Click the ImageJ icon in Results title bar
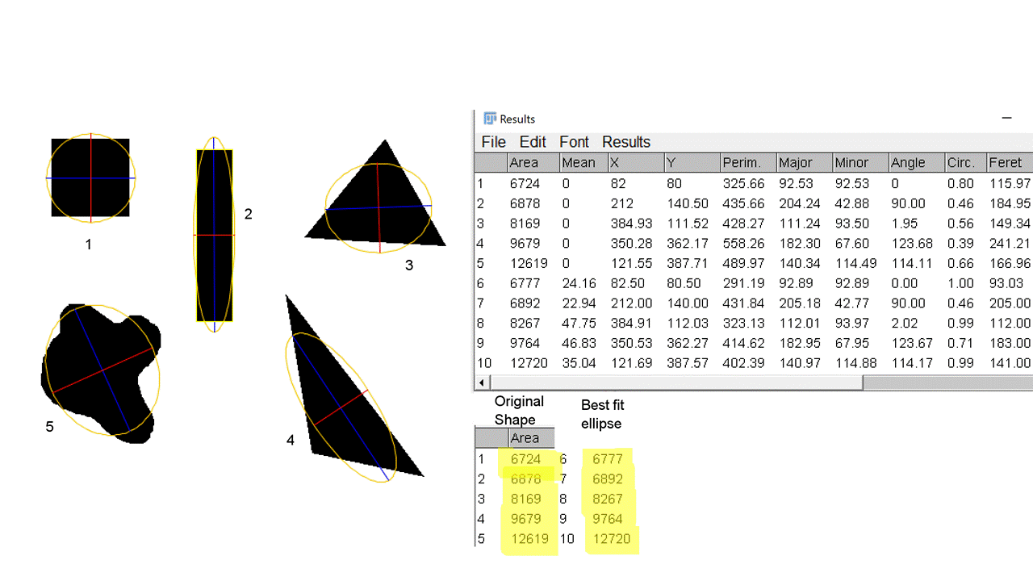This screenshot has height=581, width=1033. coord(489,119)
